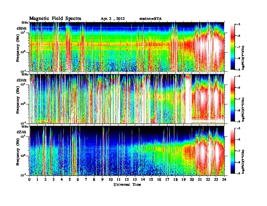The width and height of the screenshot is (267, 206).
Task: Click the "-6" tick on the dZ/dt color bar
Action: pyautogui.click(x=239, y=140)
